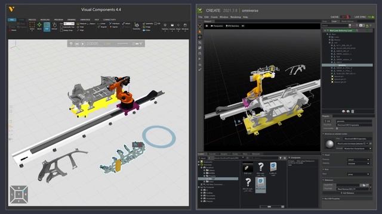Viewport: 382px width, 214px height.
Task: Open the Kind dropdown showing group
Action: click(x=358, y=174)
